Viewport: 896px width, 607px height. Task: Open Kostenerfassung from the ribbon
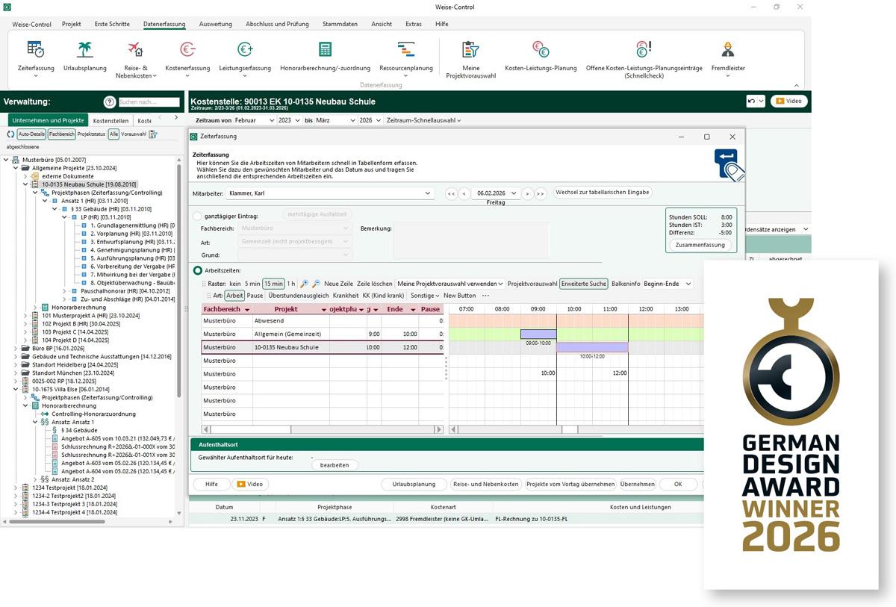[187, 51]
